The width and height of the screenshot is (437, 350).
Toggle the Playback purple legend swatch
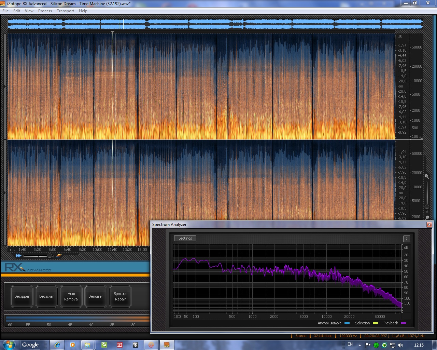pyautogui.click(x=403, y=323)
